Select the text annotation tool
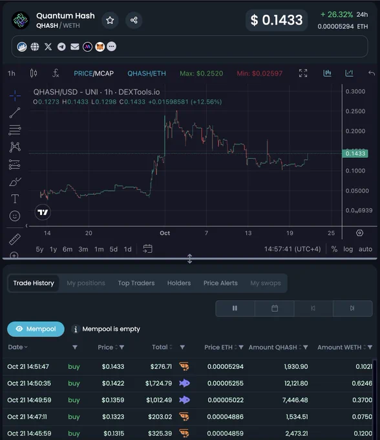 pos(15,199)
